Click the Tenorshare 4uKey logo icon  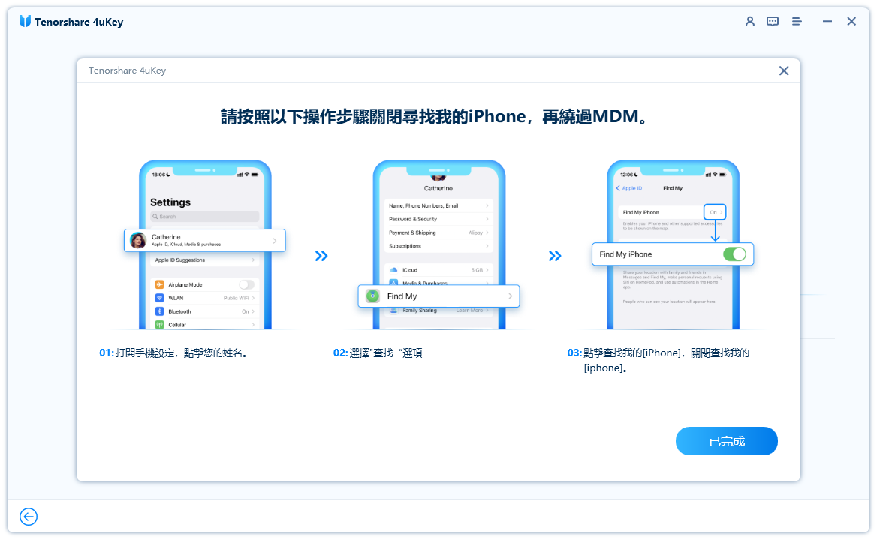pyautogui.click(x=26, y=21)
